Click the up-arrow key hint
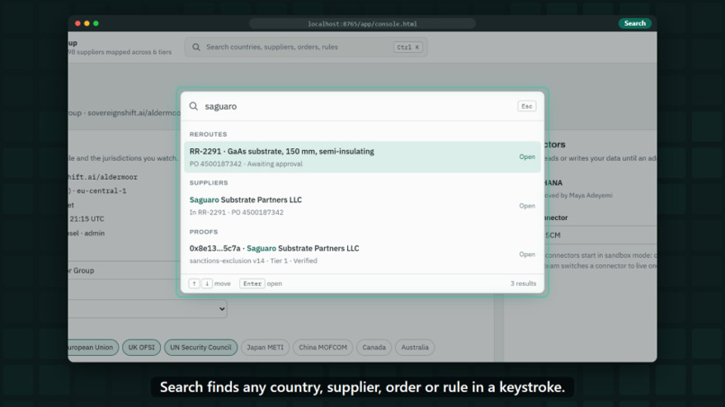 click(x=194, y=284)
